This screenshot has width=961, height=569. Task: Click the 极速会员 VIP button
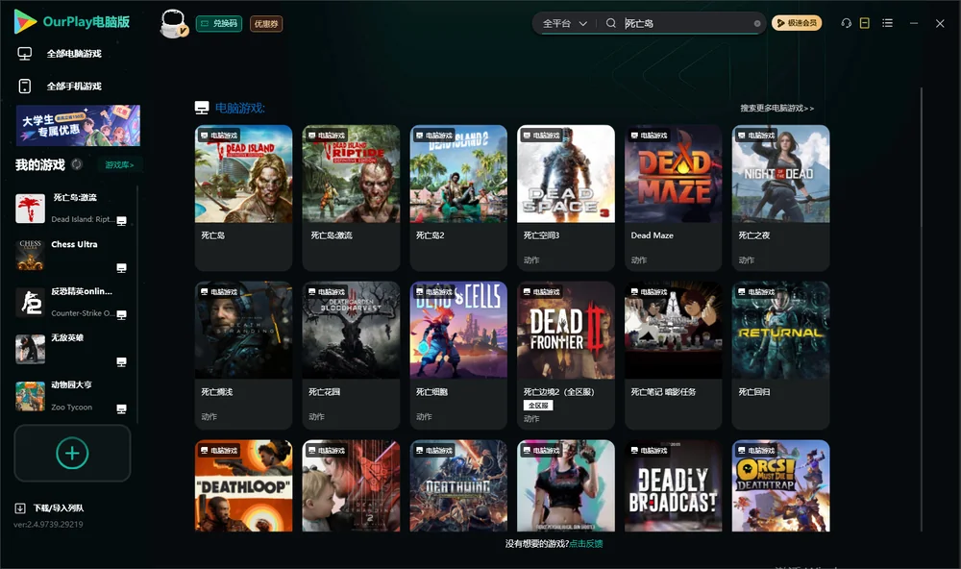797,23
